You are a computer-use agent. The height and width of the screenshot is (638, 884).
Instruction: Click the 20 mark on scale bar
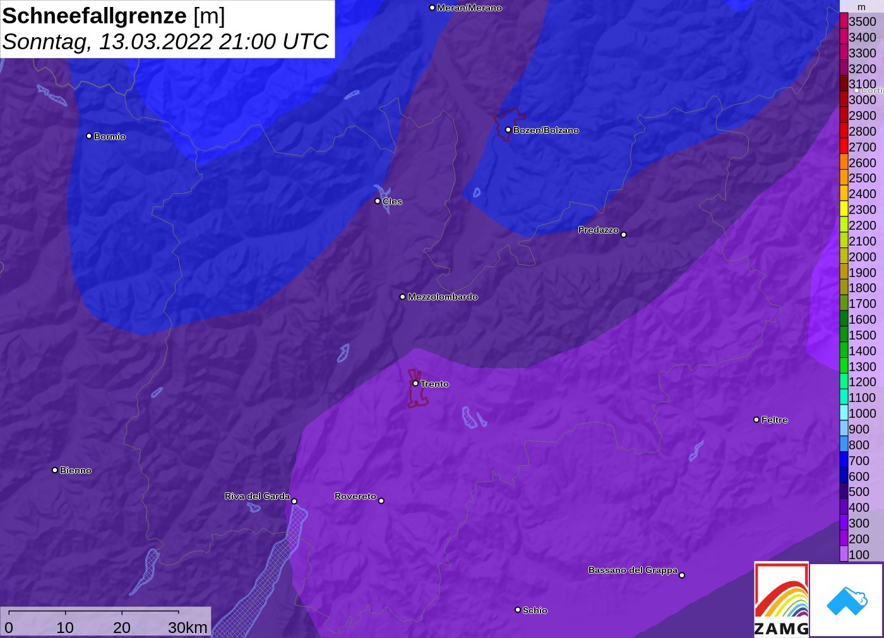click(122, 627)
